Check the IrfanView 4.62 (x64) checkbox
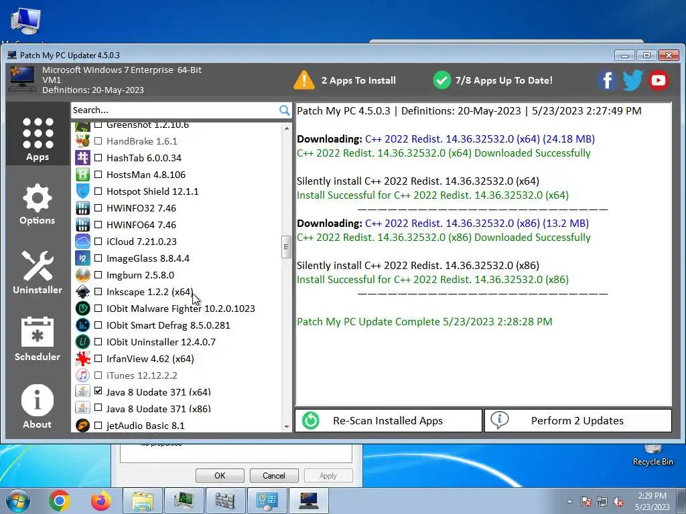 click(98, 359)
